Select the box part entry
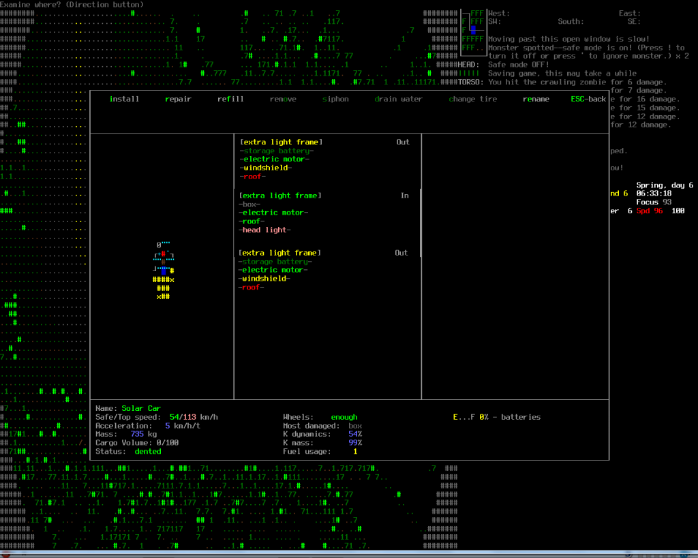698x558 pixels. 249,204
